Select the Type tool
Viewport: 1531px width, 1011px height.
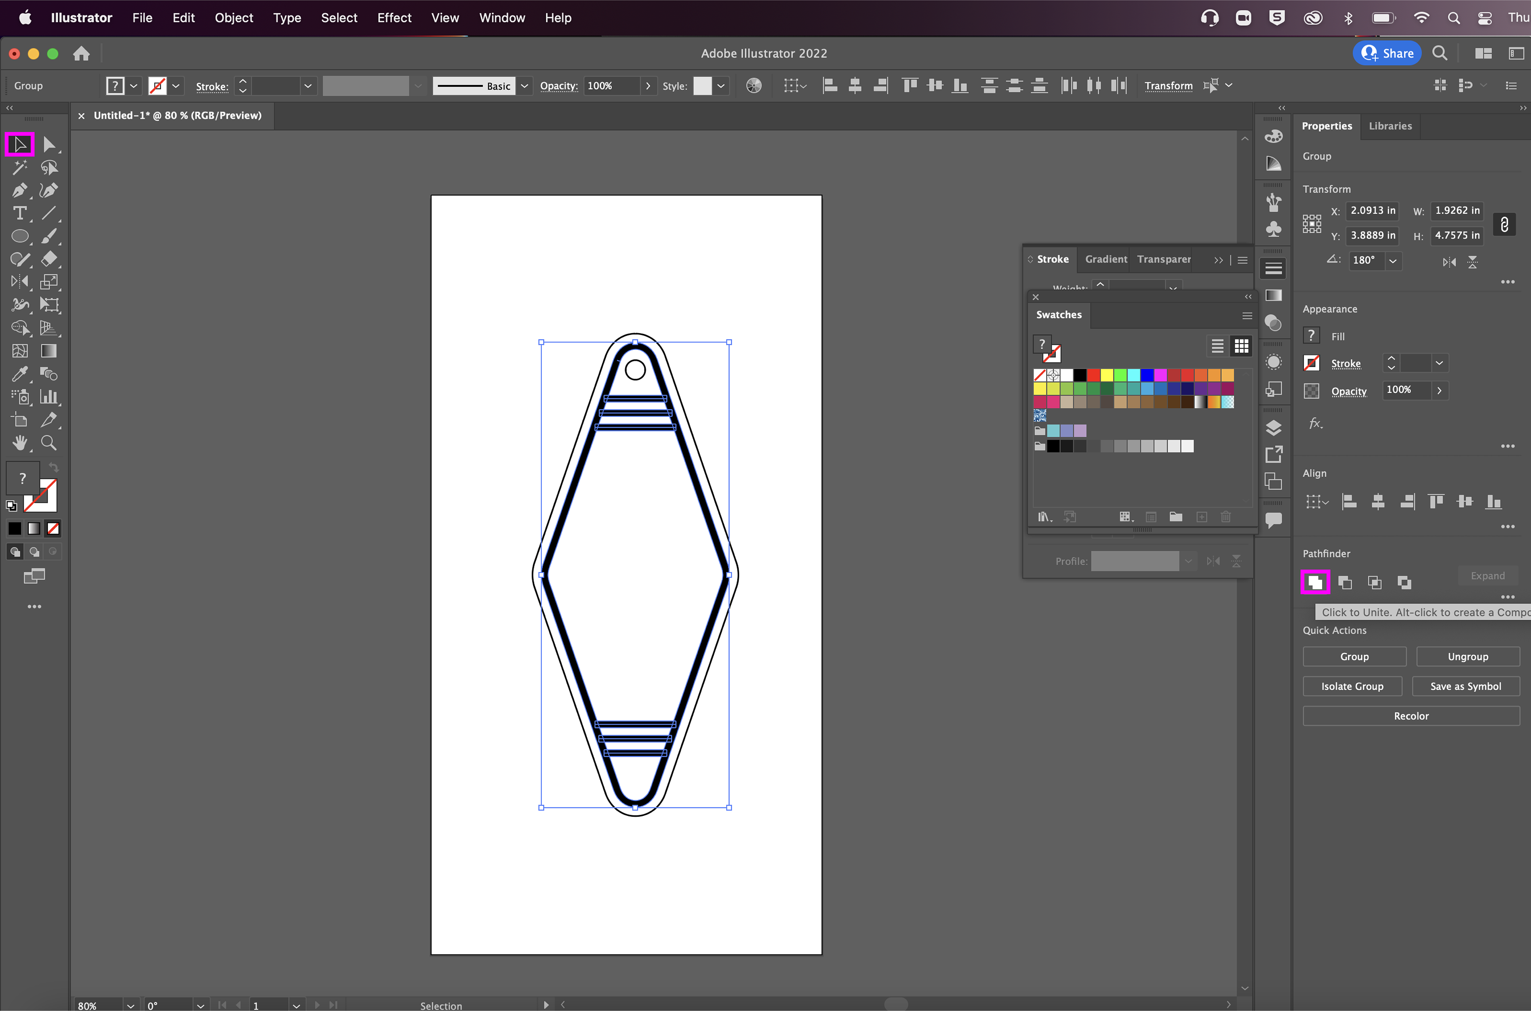coord(20,214)
